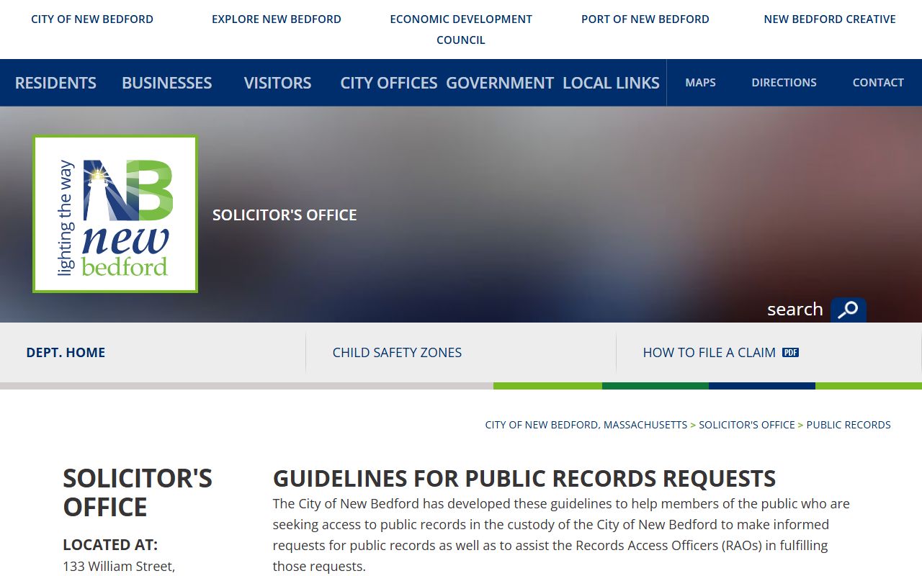Open the Government menu
Image resolution: width=922 pixels, height=576 pixels.
click(500, 83)
